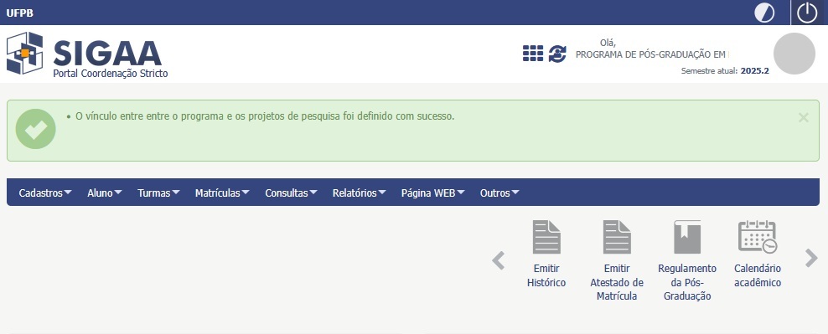
Task: Click the switch-link refresh arrows icon
Action: 557,54
